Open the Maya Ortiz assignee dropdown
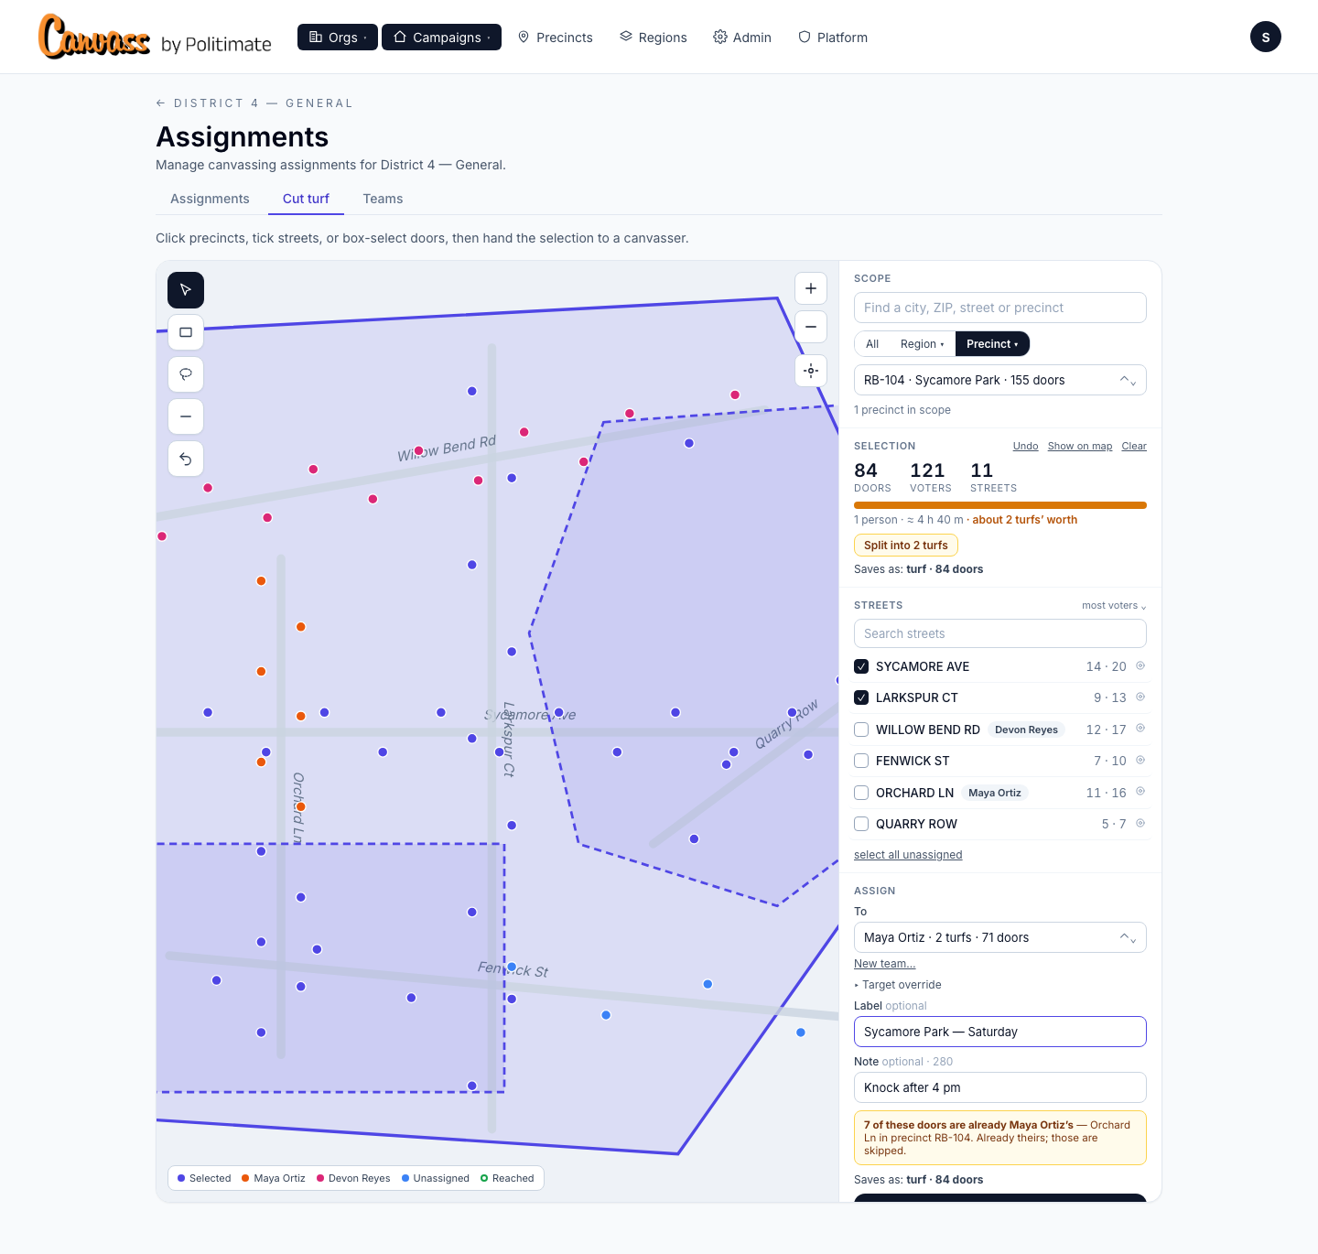 tap(999, 937)
